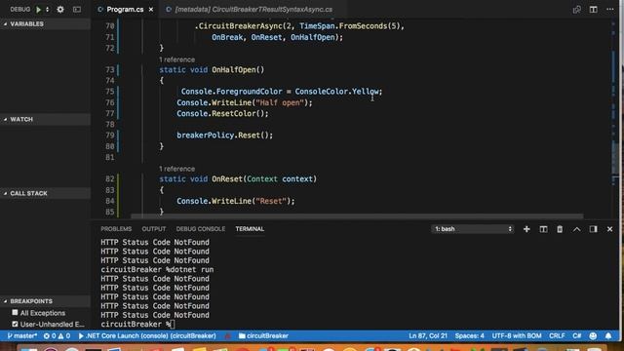Collapse the VARIABLES section
Image resolution: width=624 pixels, height=351 pixels.
coord(46,23)
